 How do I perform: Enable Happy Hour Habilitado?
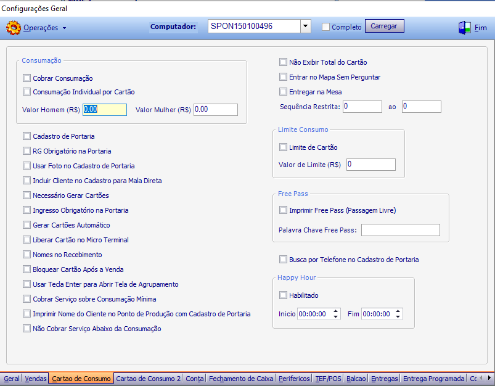coord(283,295)
